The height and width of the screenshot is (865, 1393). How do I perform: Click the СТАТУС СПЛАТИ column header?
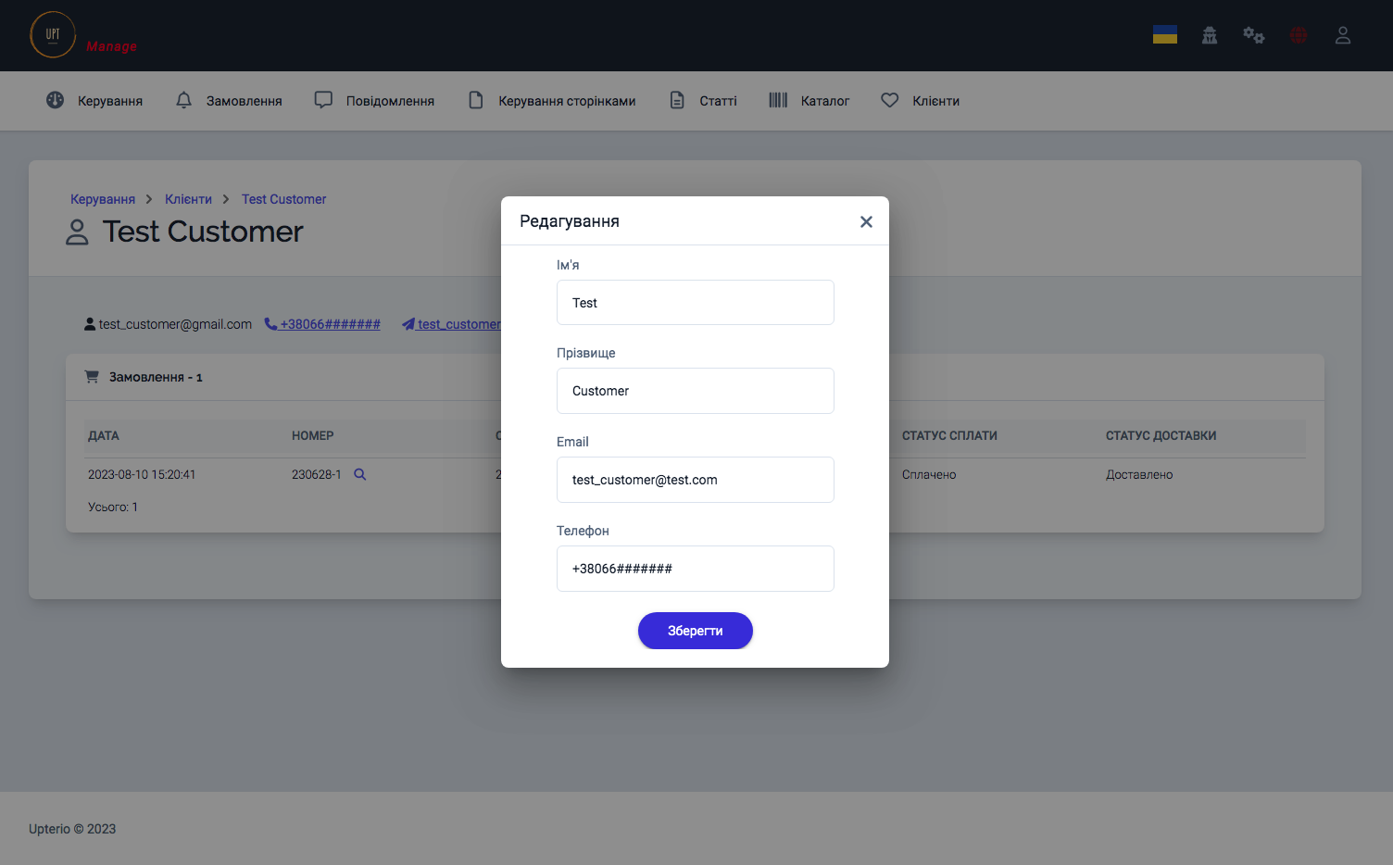949,435
